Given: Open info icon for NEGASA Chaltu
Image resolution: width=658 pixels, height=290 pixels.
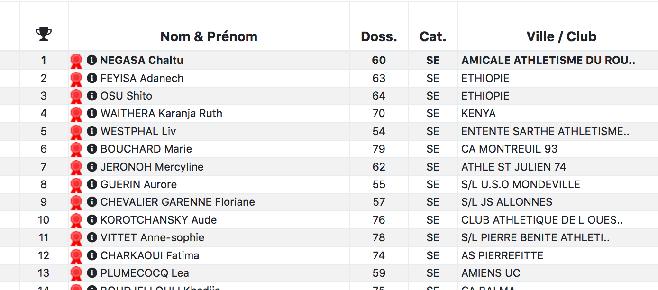Looking at the screenshot, I should [x=91, y=60].
